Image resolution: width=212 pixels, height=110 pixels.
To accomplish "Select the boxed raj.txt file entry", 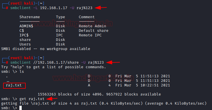I will pyautogui.click(x=14, y=86).
